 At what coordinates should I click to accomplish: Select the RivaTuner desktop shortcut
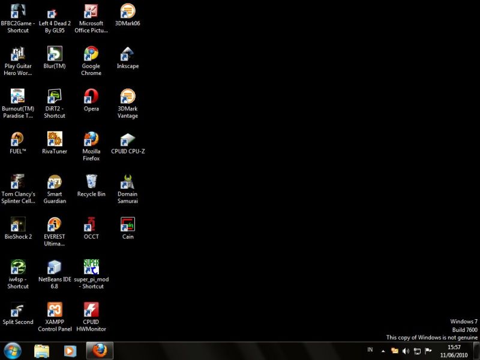click(55, 139)
